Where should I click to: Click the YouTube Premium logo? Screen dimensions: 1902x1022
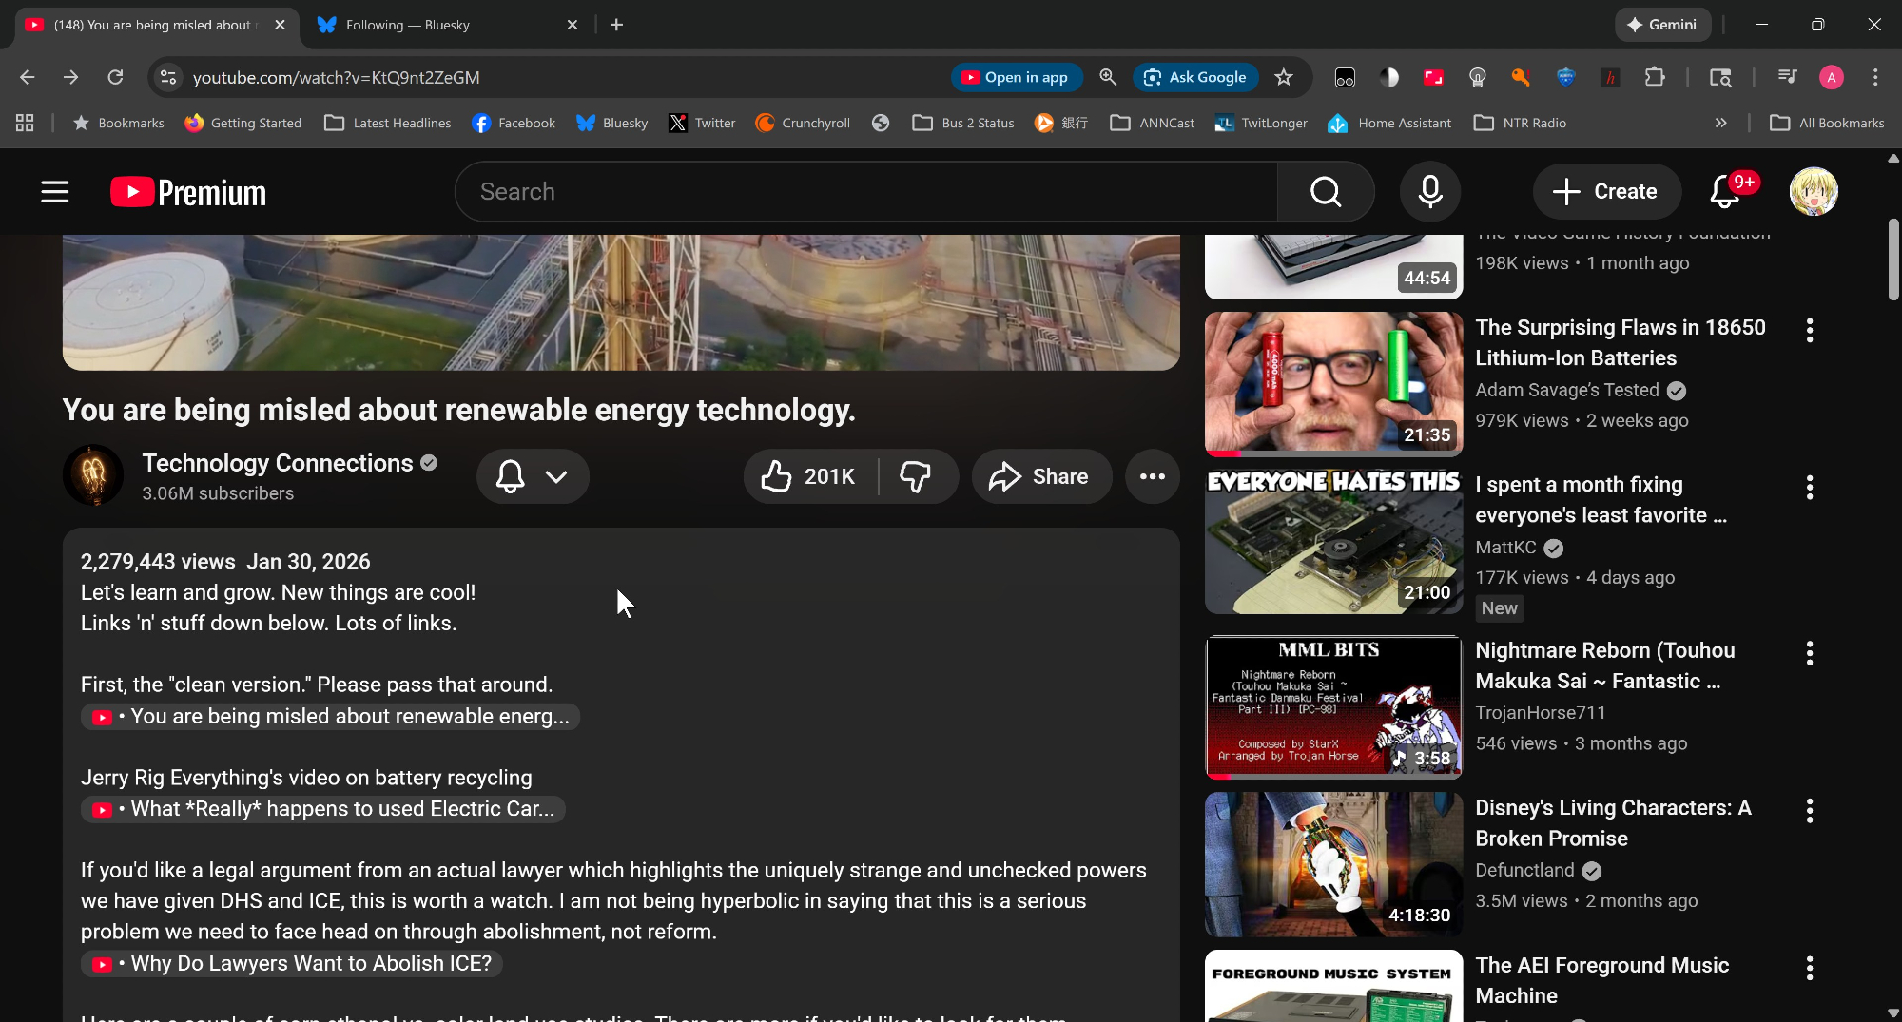(188, 192)
